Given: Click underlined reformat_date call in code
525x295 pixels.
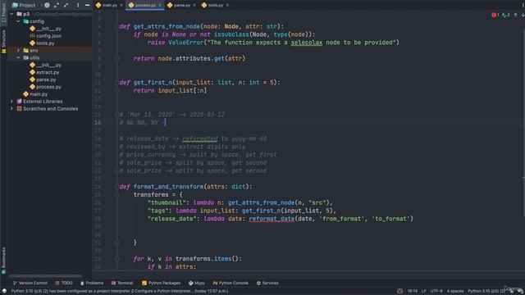Looking at the screenshot, I should pyautogui.click(x=272, y=219).
